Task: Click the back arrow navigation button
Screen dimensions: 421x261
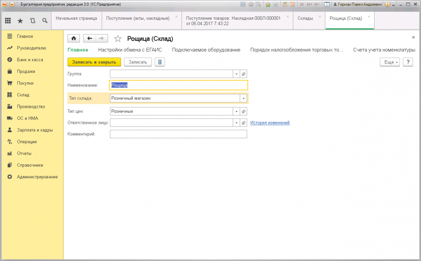Action: click(90, 38)
